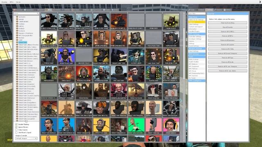262x147 pixels.
Task: Choose the Skibidi Fan Rocket thumbnail
Action: (x=136, y=91)
